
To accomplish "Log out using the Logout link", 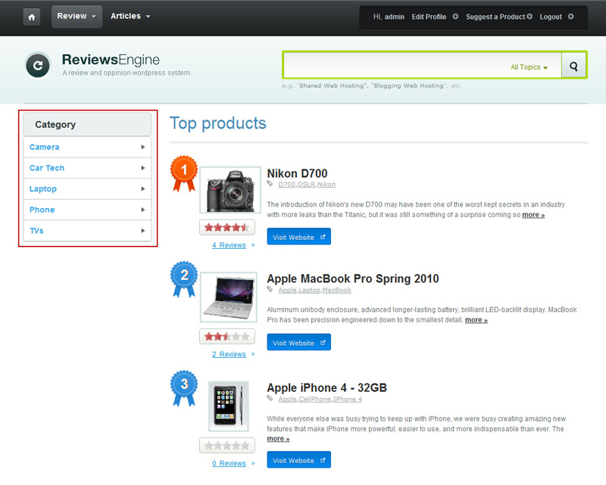I will click(x=551, y=17).
